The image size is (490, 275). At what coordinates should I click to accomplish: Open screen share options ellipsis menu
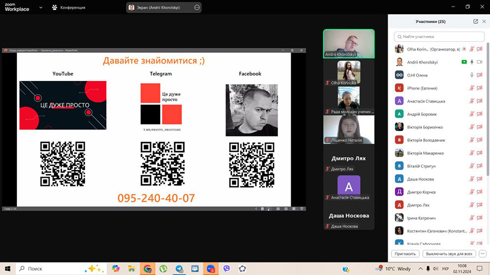click(x=197, y=8)
